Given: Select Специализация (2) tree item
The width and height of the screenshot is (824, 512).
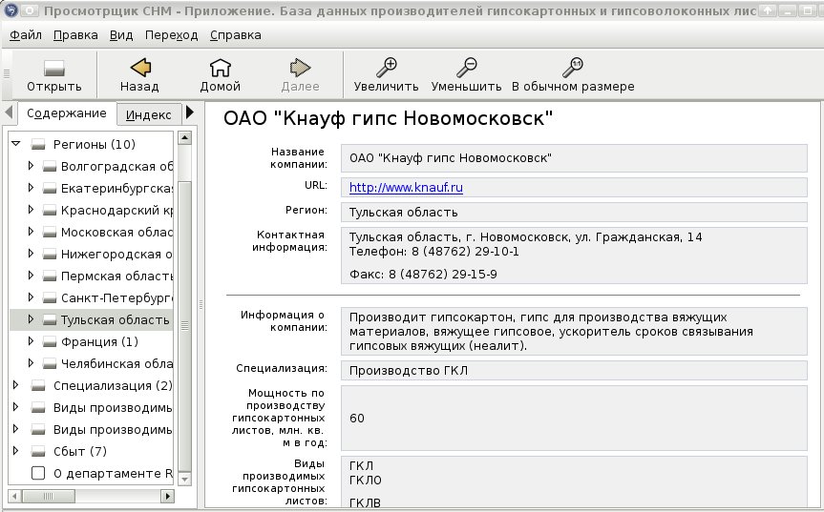Looking at the screenshot, I should 113,386.
